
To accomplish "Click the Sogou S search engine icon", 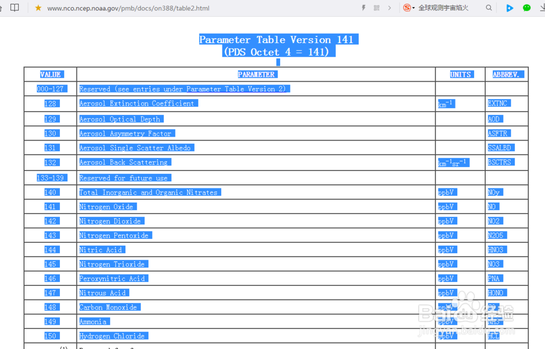I will 407,8.
